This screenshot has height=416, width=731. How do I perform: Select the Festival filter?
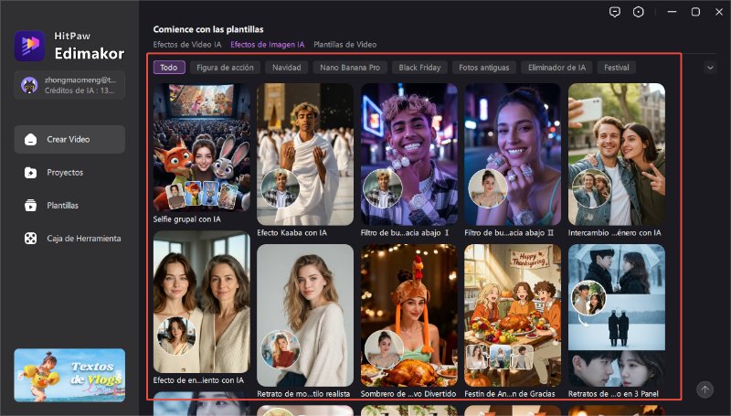[617, 68]
